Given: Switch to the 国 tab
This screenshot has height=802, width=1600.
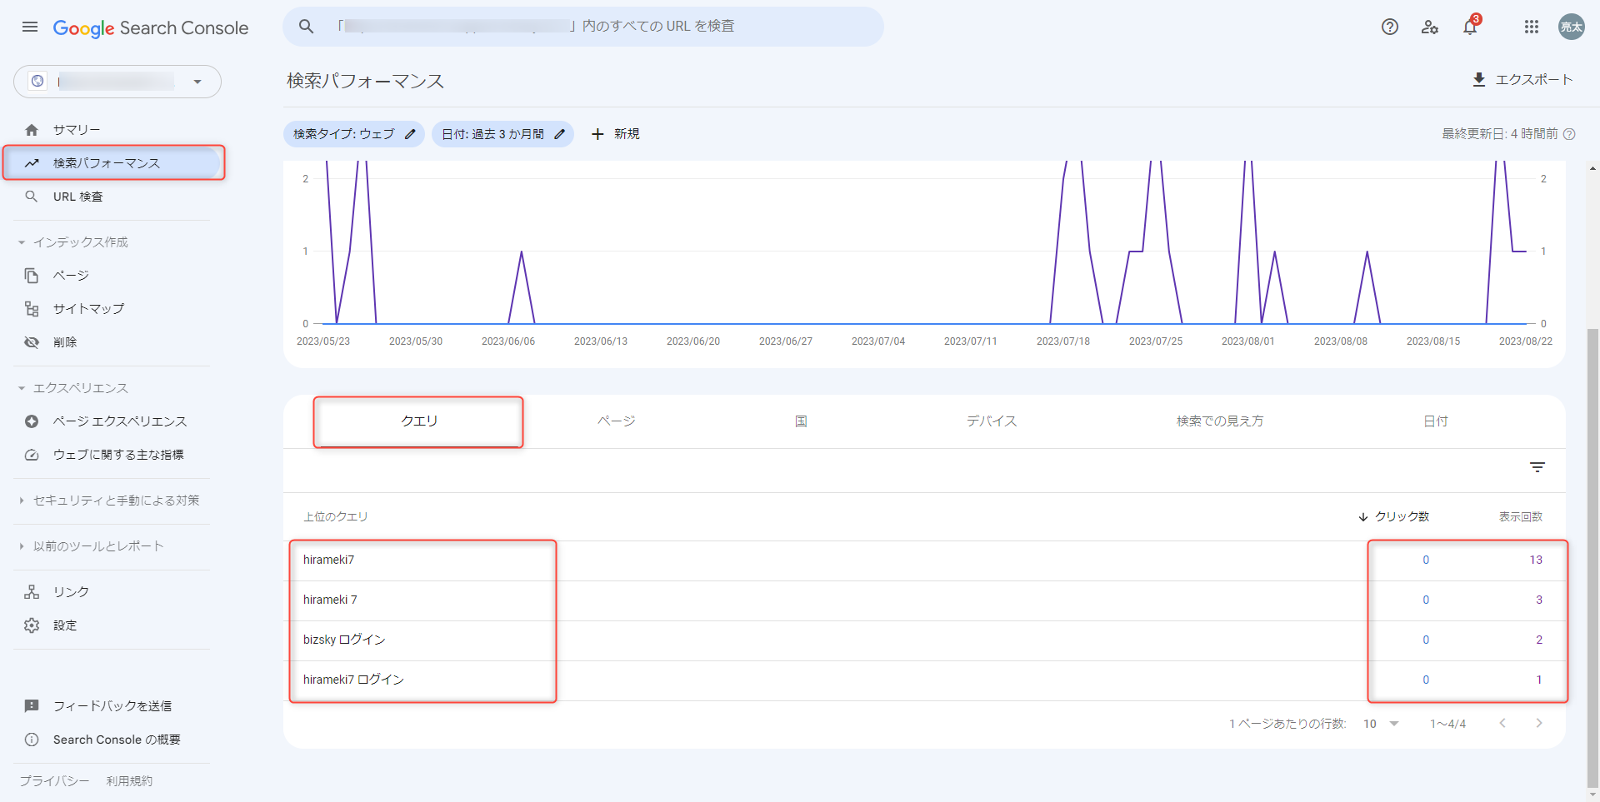Looking at the screenshot, I should [801, 421].
